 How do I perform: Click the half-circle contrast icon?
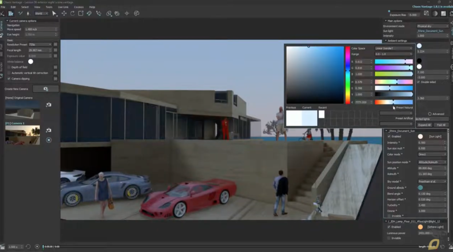[435, 14]
